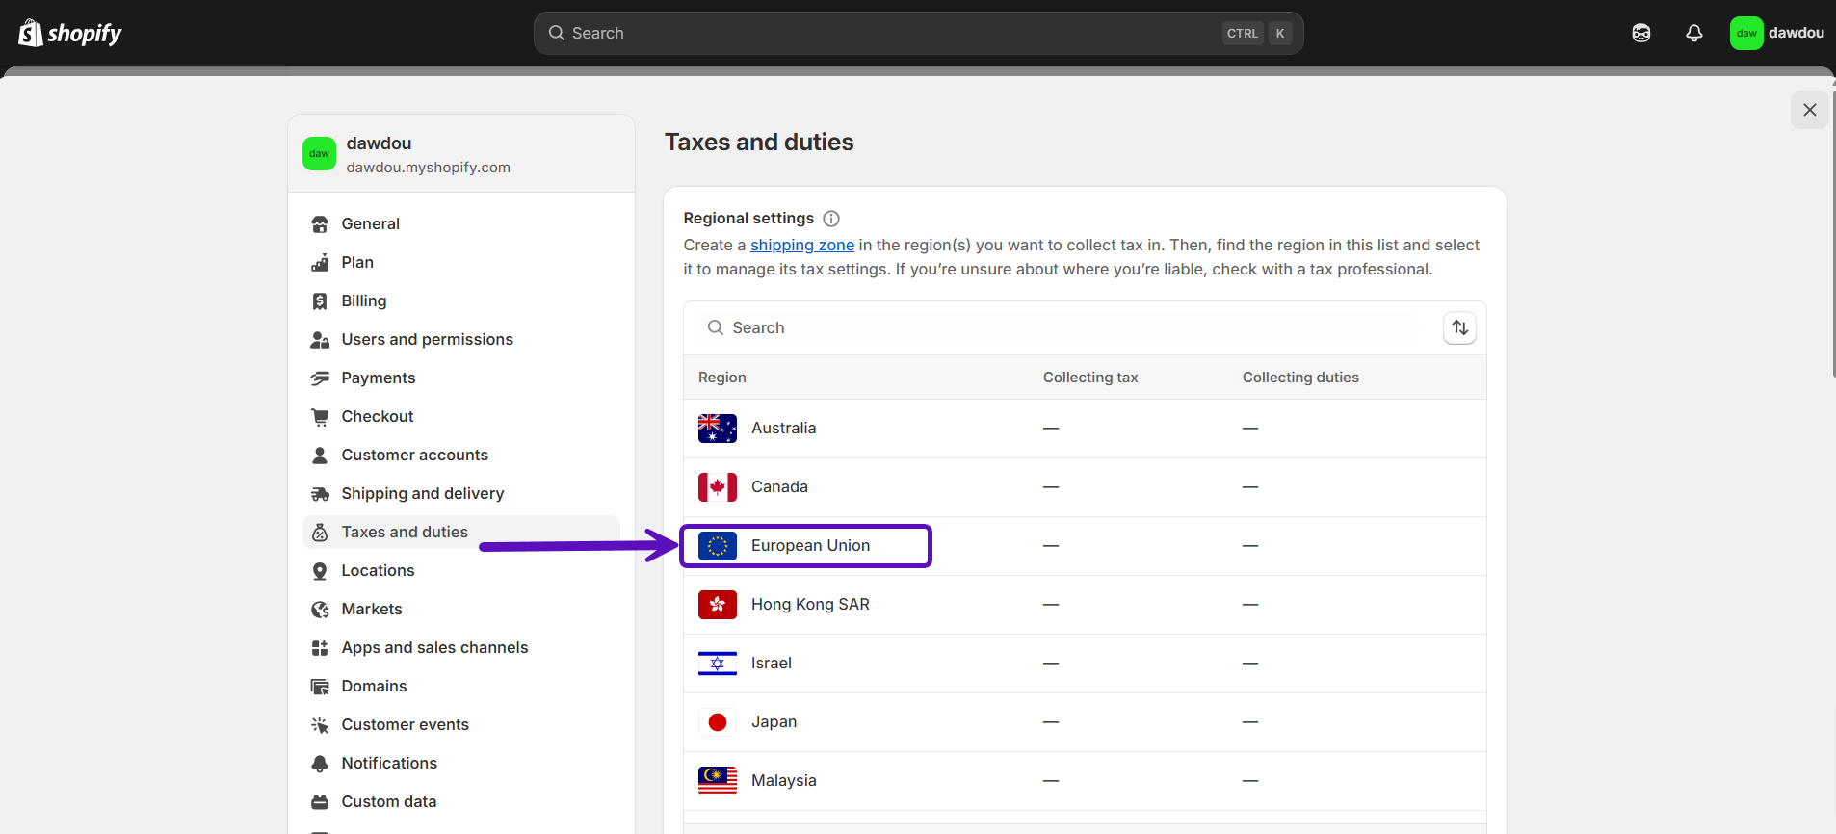Viewport: 1836px width, 834px height.
Task: Open the Japan region row
Action: click(774, 721)
